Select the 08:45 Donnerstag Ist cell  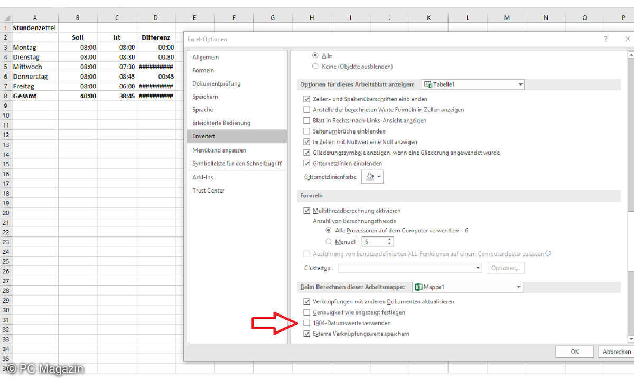pos(117,77)
